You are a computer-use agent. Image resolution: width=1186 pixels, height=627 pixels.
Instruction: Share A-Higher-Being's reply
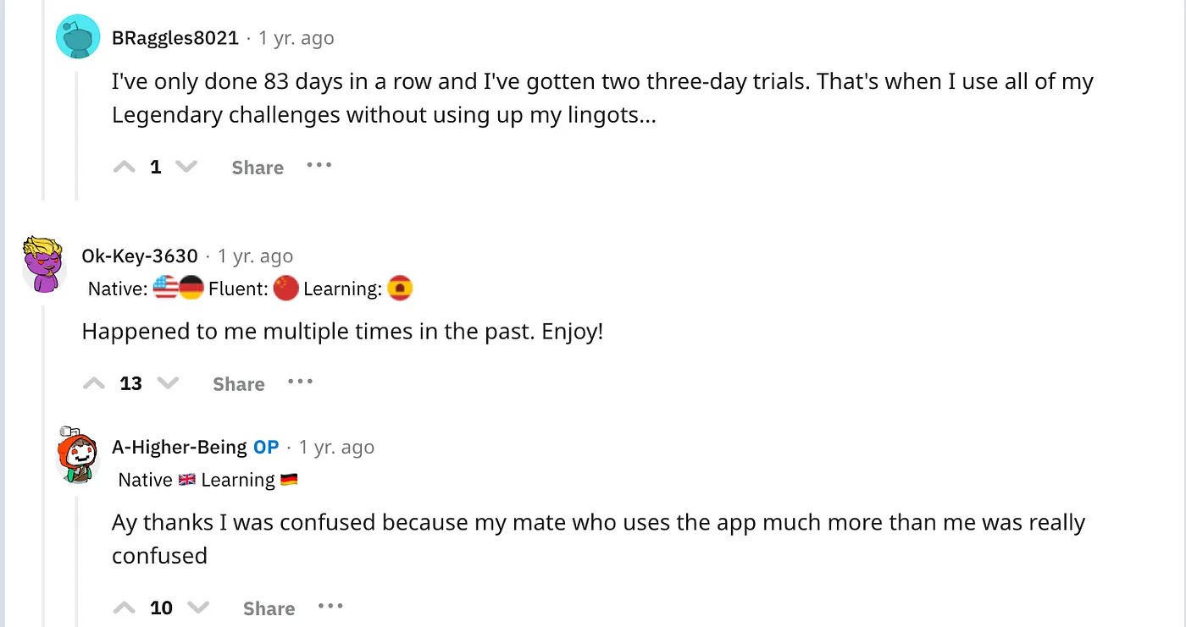click(x=269, y=608)
